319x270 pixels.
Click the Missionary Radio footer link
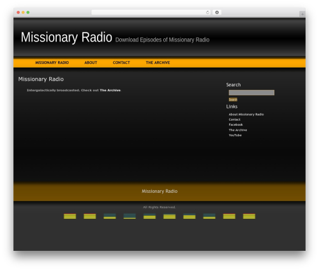(x=159, y=191)
